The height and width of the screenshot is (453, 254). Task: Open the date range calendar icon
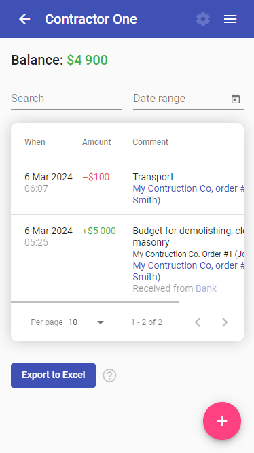[x=236, y=99]
